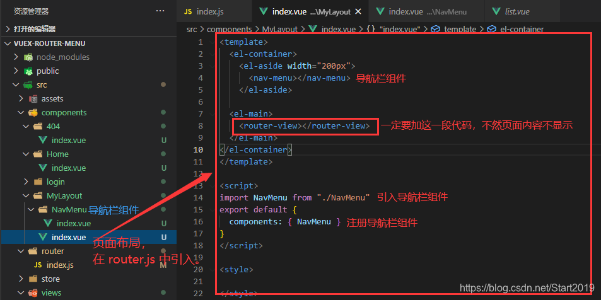Click the JS icon on index.js tab
Viewport: 601px width, 300px height.
click(x=188, y=11)
